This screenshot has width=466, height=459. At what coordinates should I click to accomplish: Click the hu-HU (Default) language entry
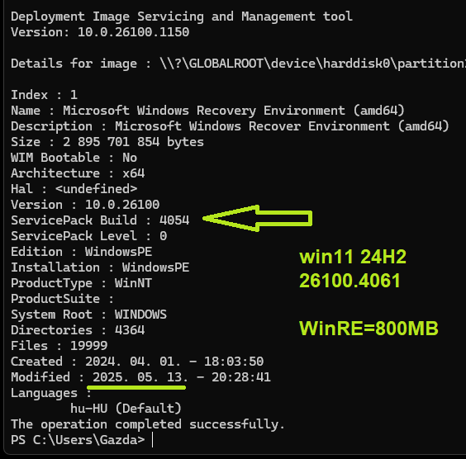[x=126, y=409]
